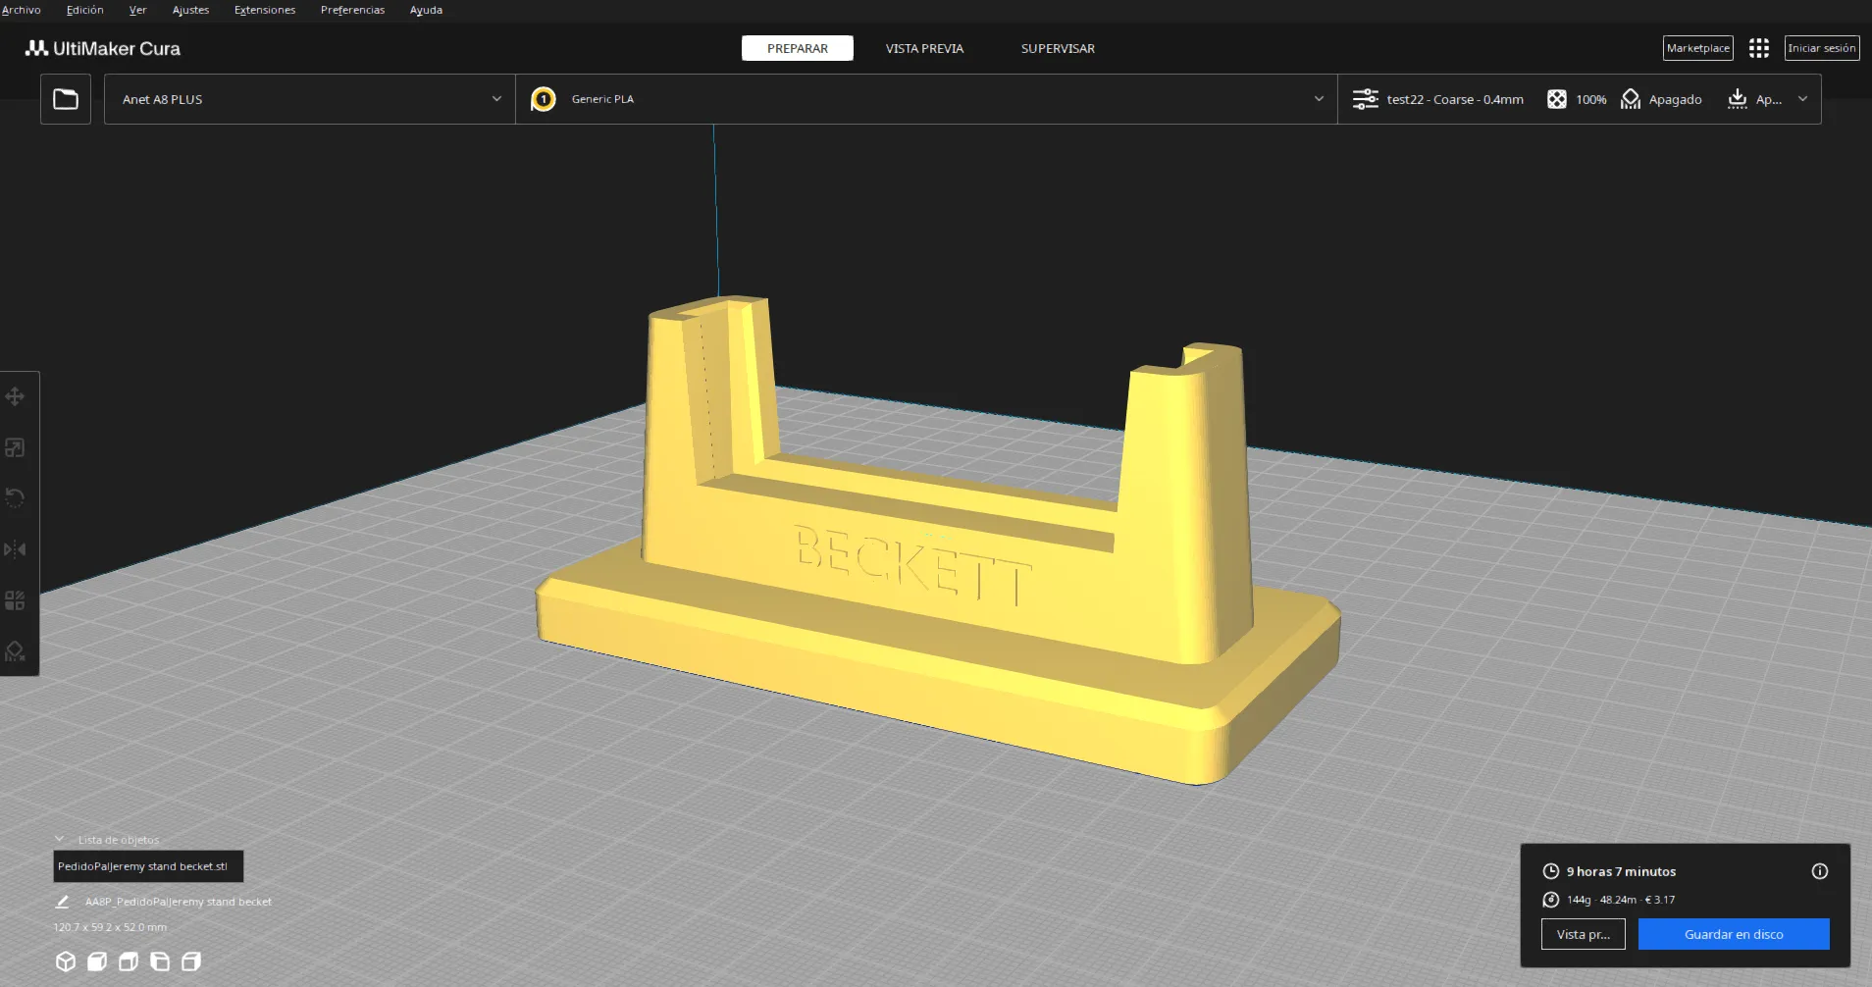1872x987 pixels.
Task: Click Guardar en disco button
Action: tap(1734, 934)
